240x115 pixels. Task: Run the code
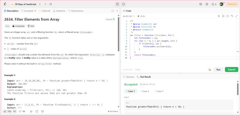click(x=218, y=70)
